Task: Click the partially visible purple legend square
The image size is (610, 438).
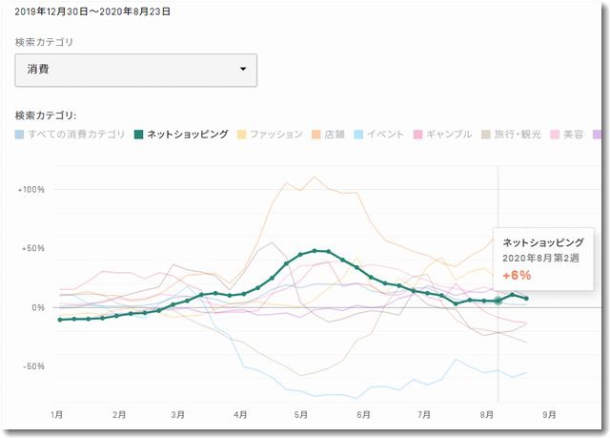Action: [599, 135]
